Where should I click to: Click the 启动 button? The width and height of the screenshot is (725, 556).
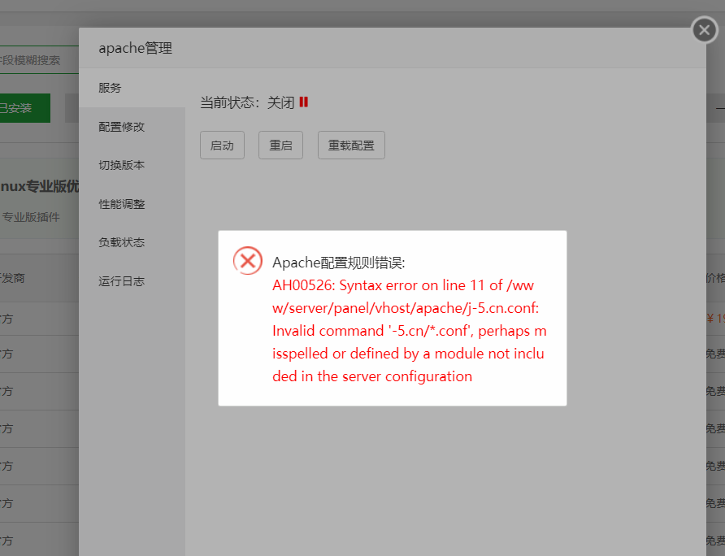pos(222,146)
